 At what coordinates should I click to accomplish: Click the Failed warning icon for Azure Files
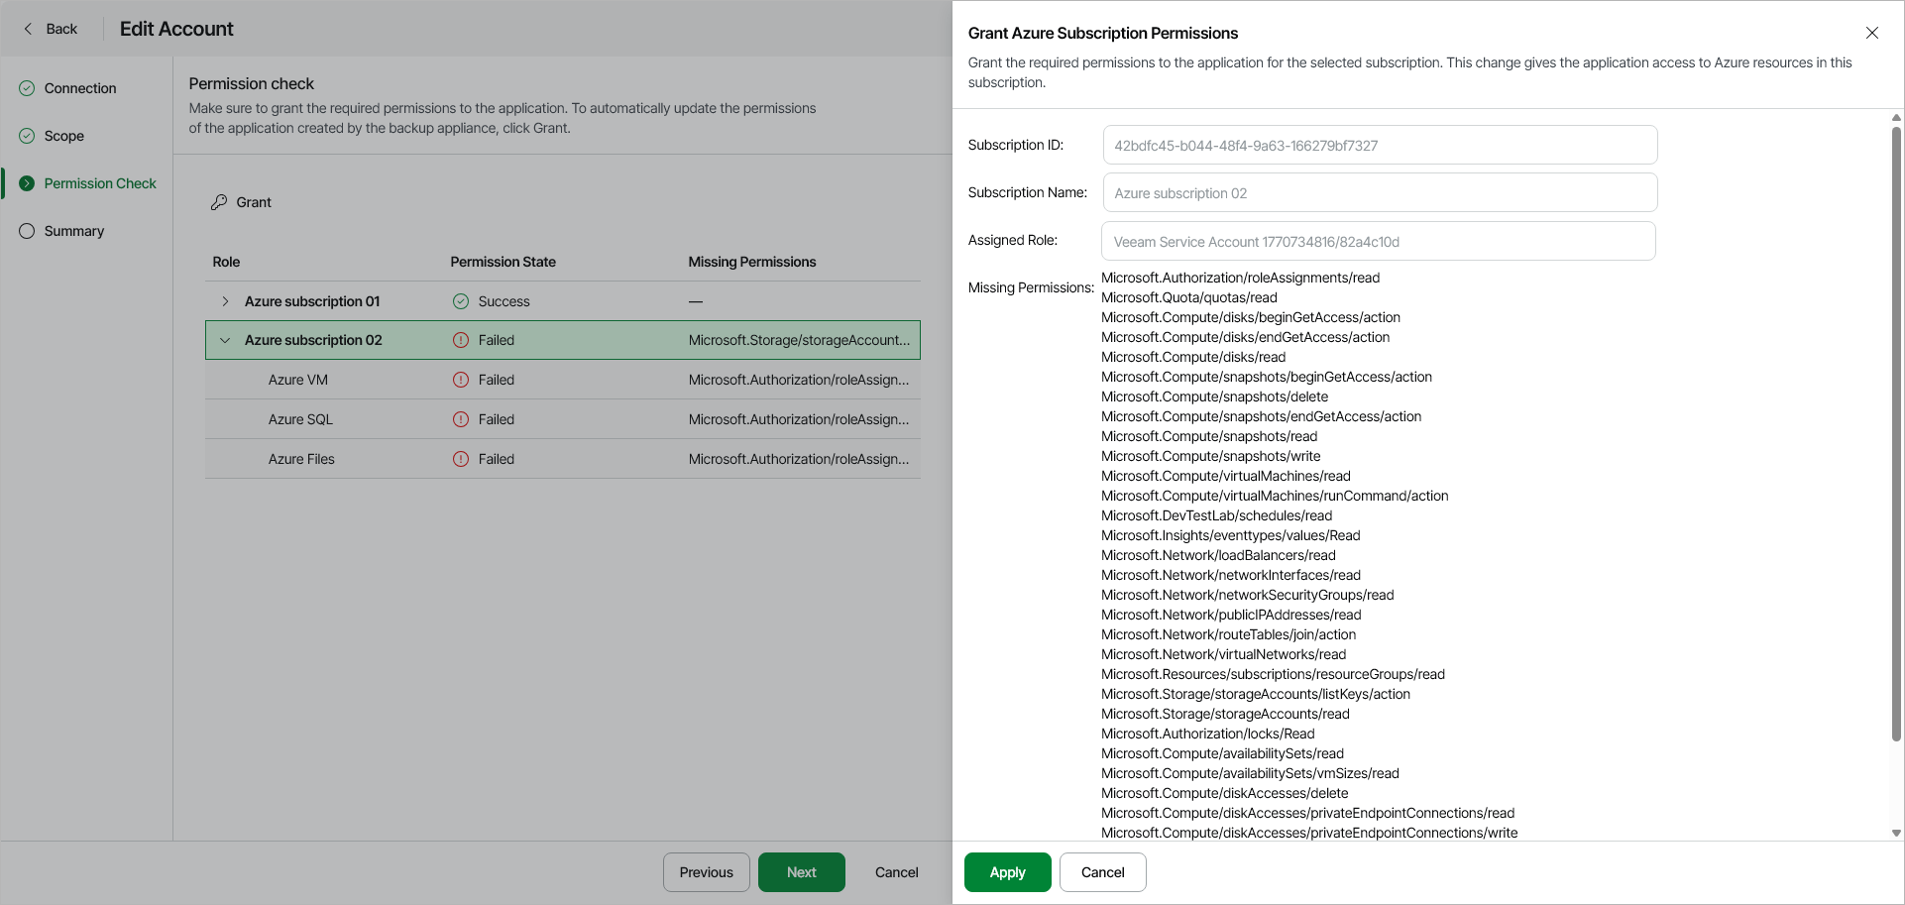coord(461,459)
